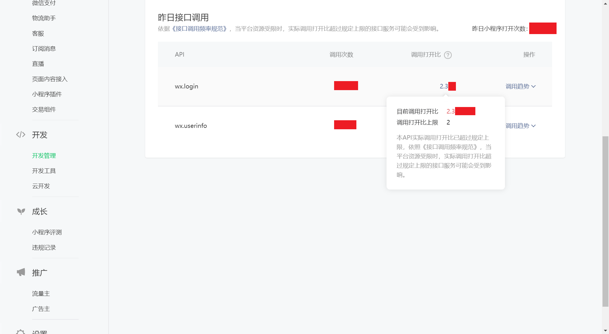The width and height of the screenshot is (609, 334).
Task: Click the 开发 code brackets icon
Action: click(x=21, y=135)
